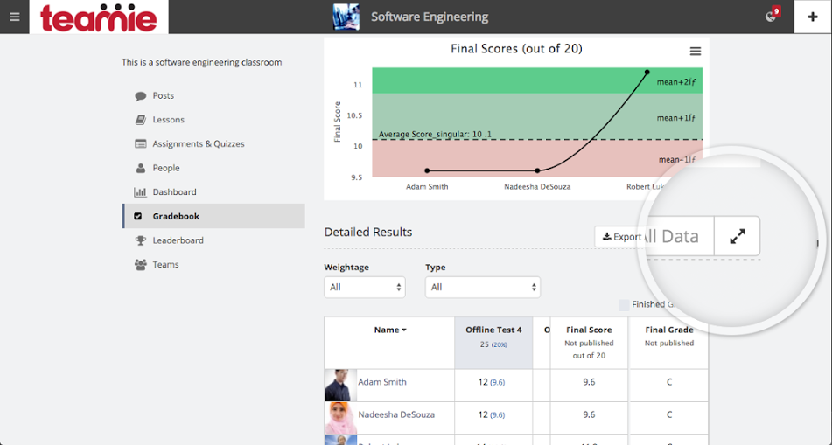
Task: Click Nadeesha DeSouza data point on chart
Action: [x=537, y=170]
